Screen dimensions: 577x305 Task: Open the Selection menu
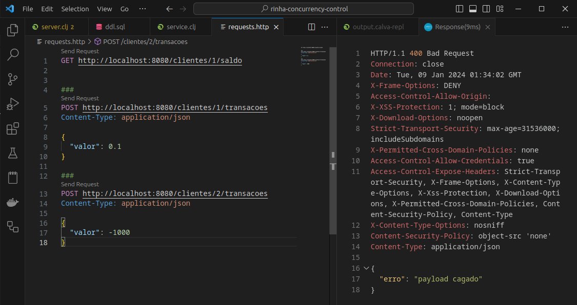pyautogui.click(x=75, y=9)
